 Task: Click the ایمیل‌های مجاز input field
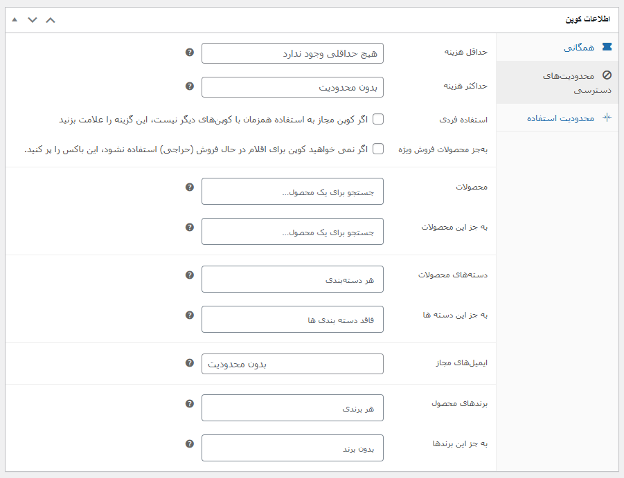pyautogui.click(x=292, y=364)
